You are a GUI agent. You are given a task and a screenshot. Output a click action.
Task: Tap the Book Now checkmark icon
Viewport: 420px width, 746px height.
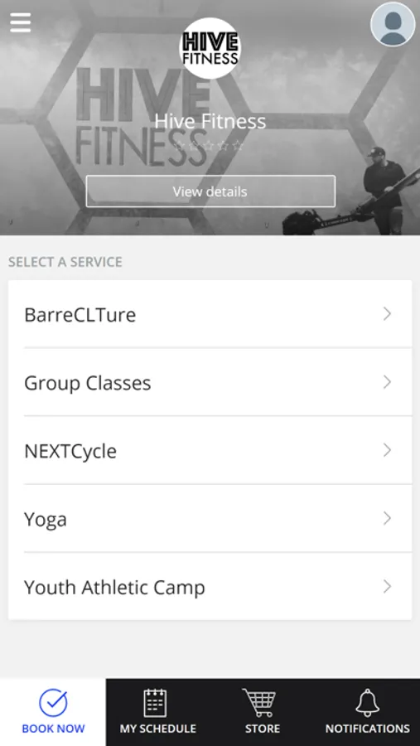53,703
